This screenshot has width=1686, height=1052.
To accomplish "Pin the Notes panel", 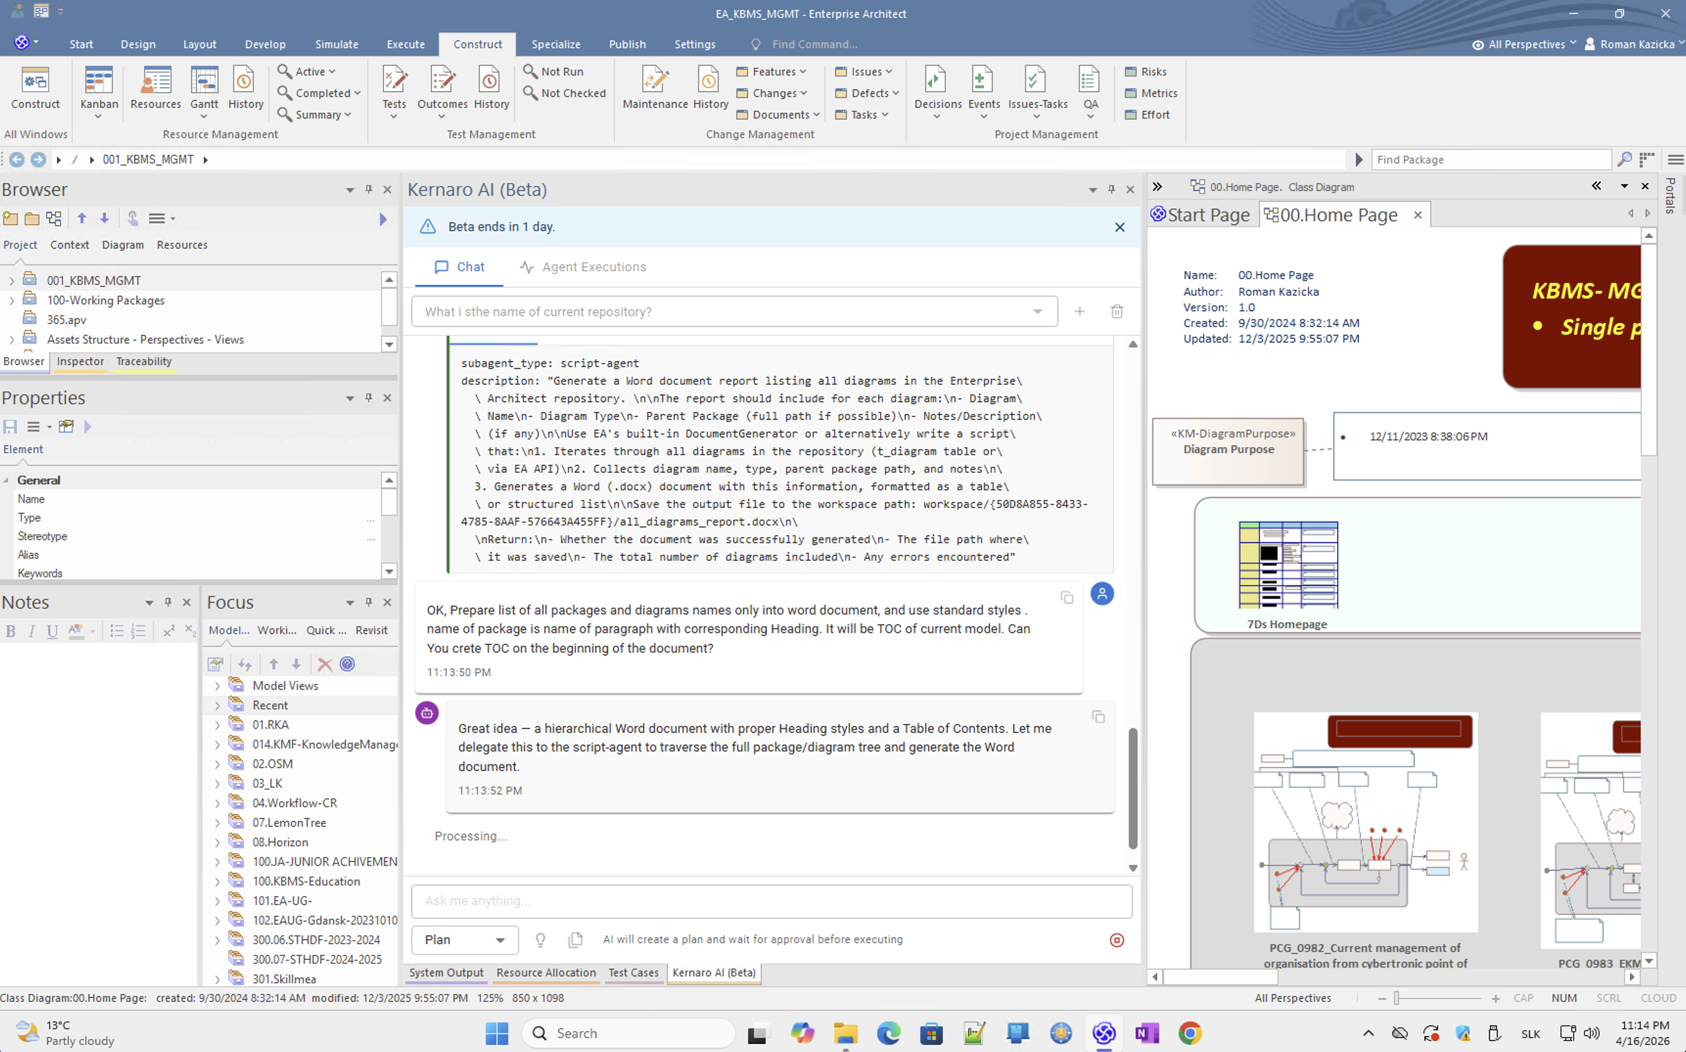I will 168,602.
